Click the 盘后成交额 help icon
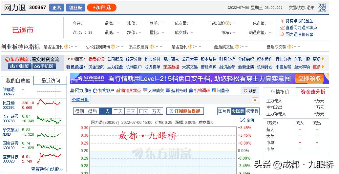Image resolution: width=339 pixels, height=174 pixels. [x=289, y=47]
